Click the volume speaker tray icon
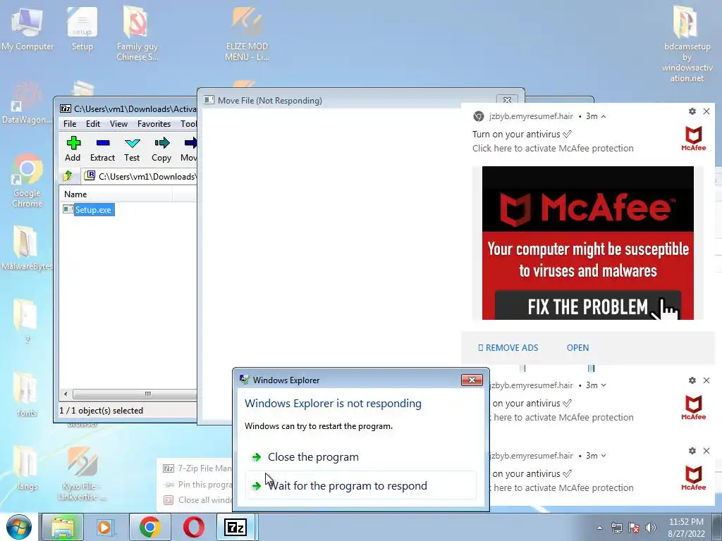 [651, 528]
